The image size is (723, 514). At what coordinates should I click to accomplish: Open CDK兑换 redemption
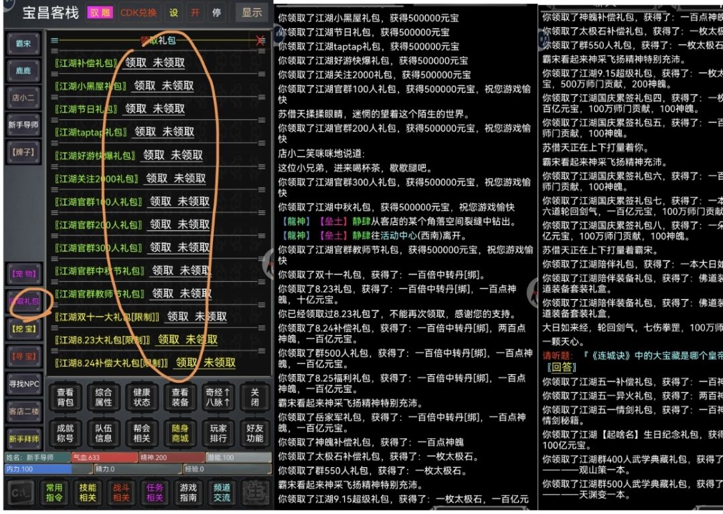coord(139,13)
